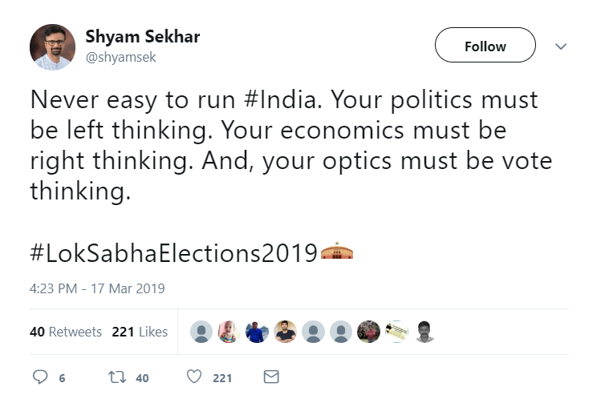Open the blue-shirt liker avatar
Viewport: 605px width, 411px height.
click(256, 332)
